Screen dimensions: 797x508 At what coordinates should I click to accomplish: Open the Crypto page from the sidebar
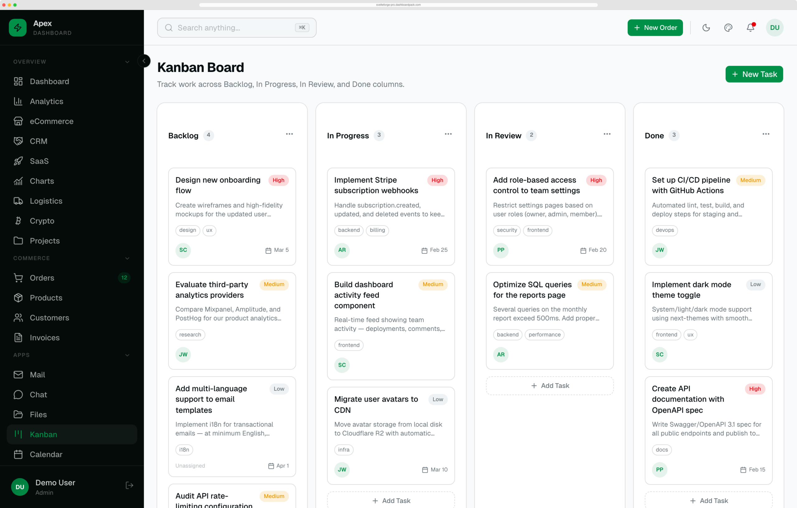pos(72,221)
